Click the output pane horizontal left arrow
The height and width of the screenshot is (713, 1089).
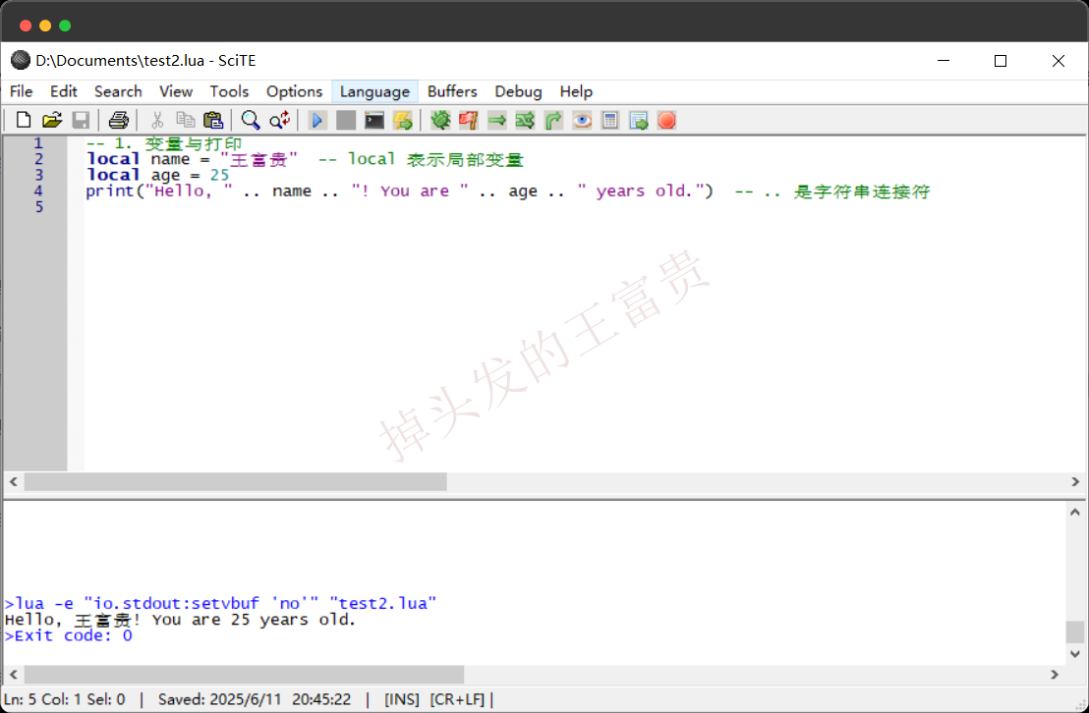[x=14, y=674]
